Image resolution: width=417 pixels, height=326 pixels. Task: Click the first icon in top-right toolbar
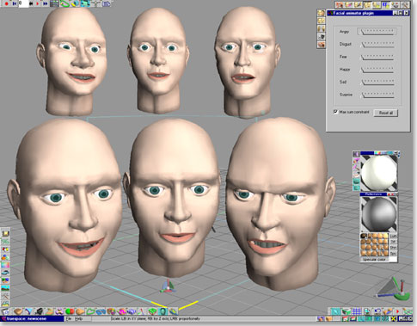[x=340, y=4]
